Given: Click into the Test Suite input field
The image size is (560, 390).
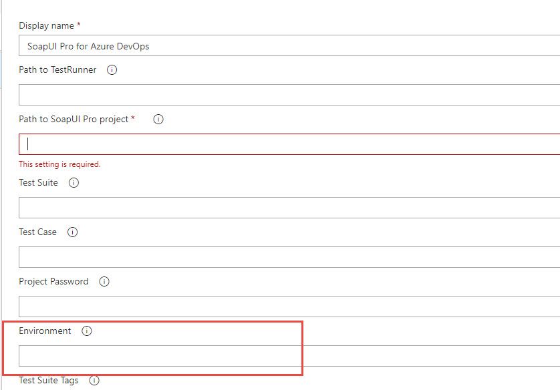Looking at the screenshot, I should tap(289, 208).
